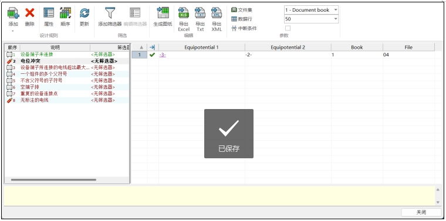Open the -3- equipotential link
The width and height of the screenshot is (446, 221).
point(163,55)
